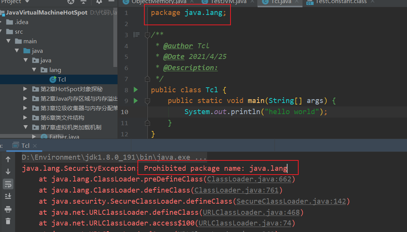Collapse the main folder arrow
Screen dimensions: 407x232
8,41
